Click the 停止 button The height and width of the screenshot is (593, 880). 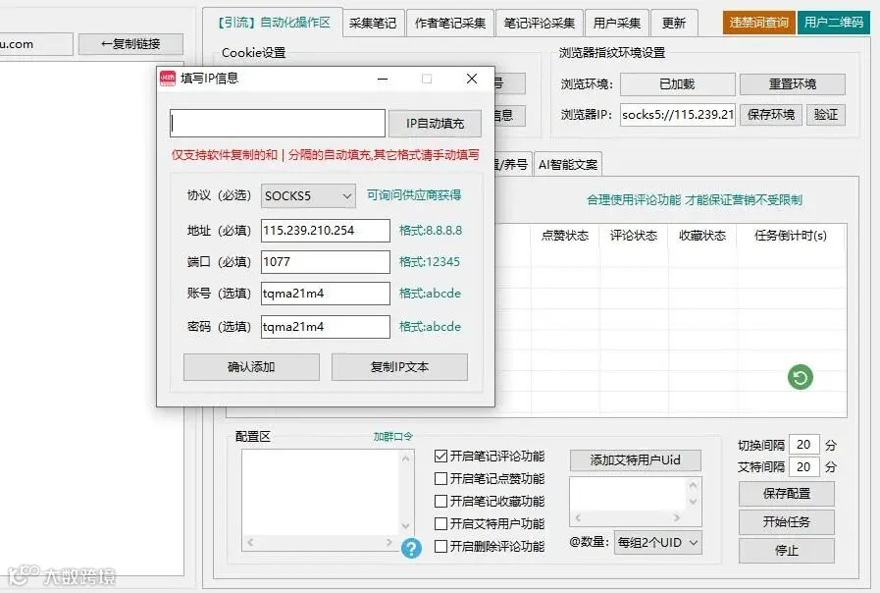(786, 551)
